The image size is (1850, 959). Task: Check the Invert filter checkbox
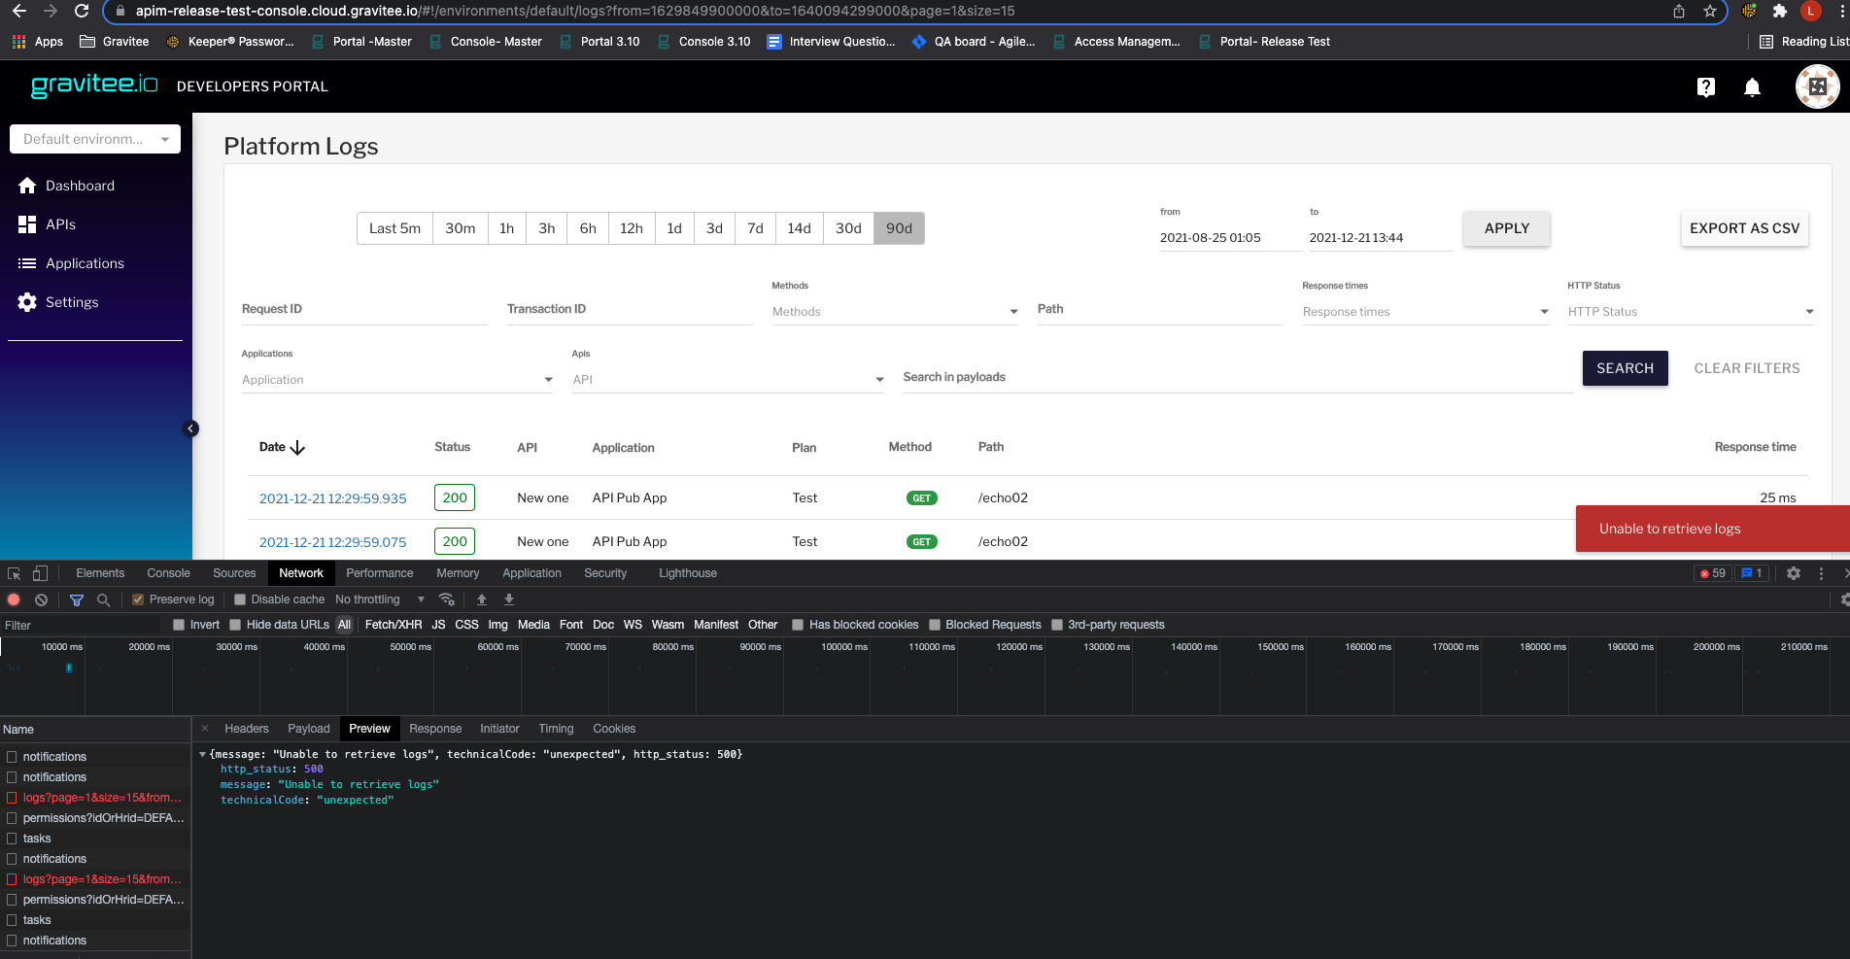coord(179,625)
